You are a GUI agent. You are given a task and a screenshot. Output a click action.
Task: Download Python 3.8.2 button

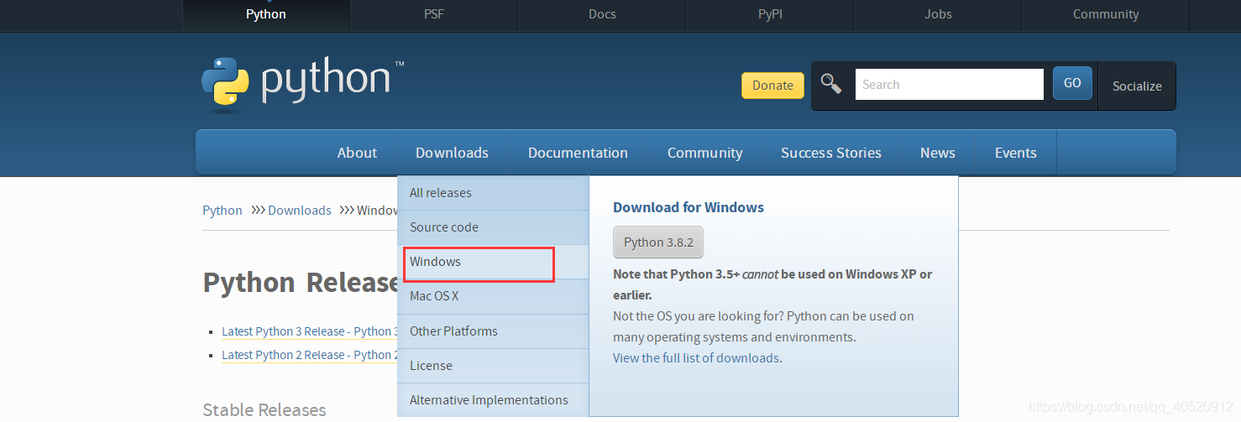(658, 242)
